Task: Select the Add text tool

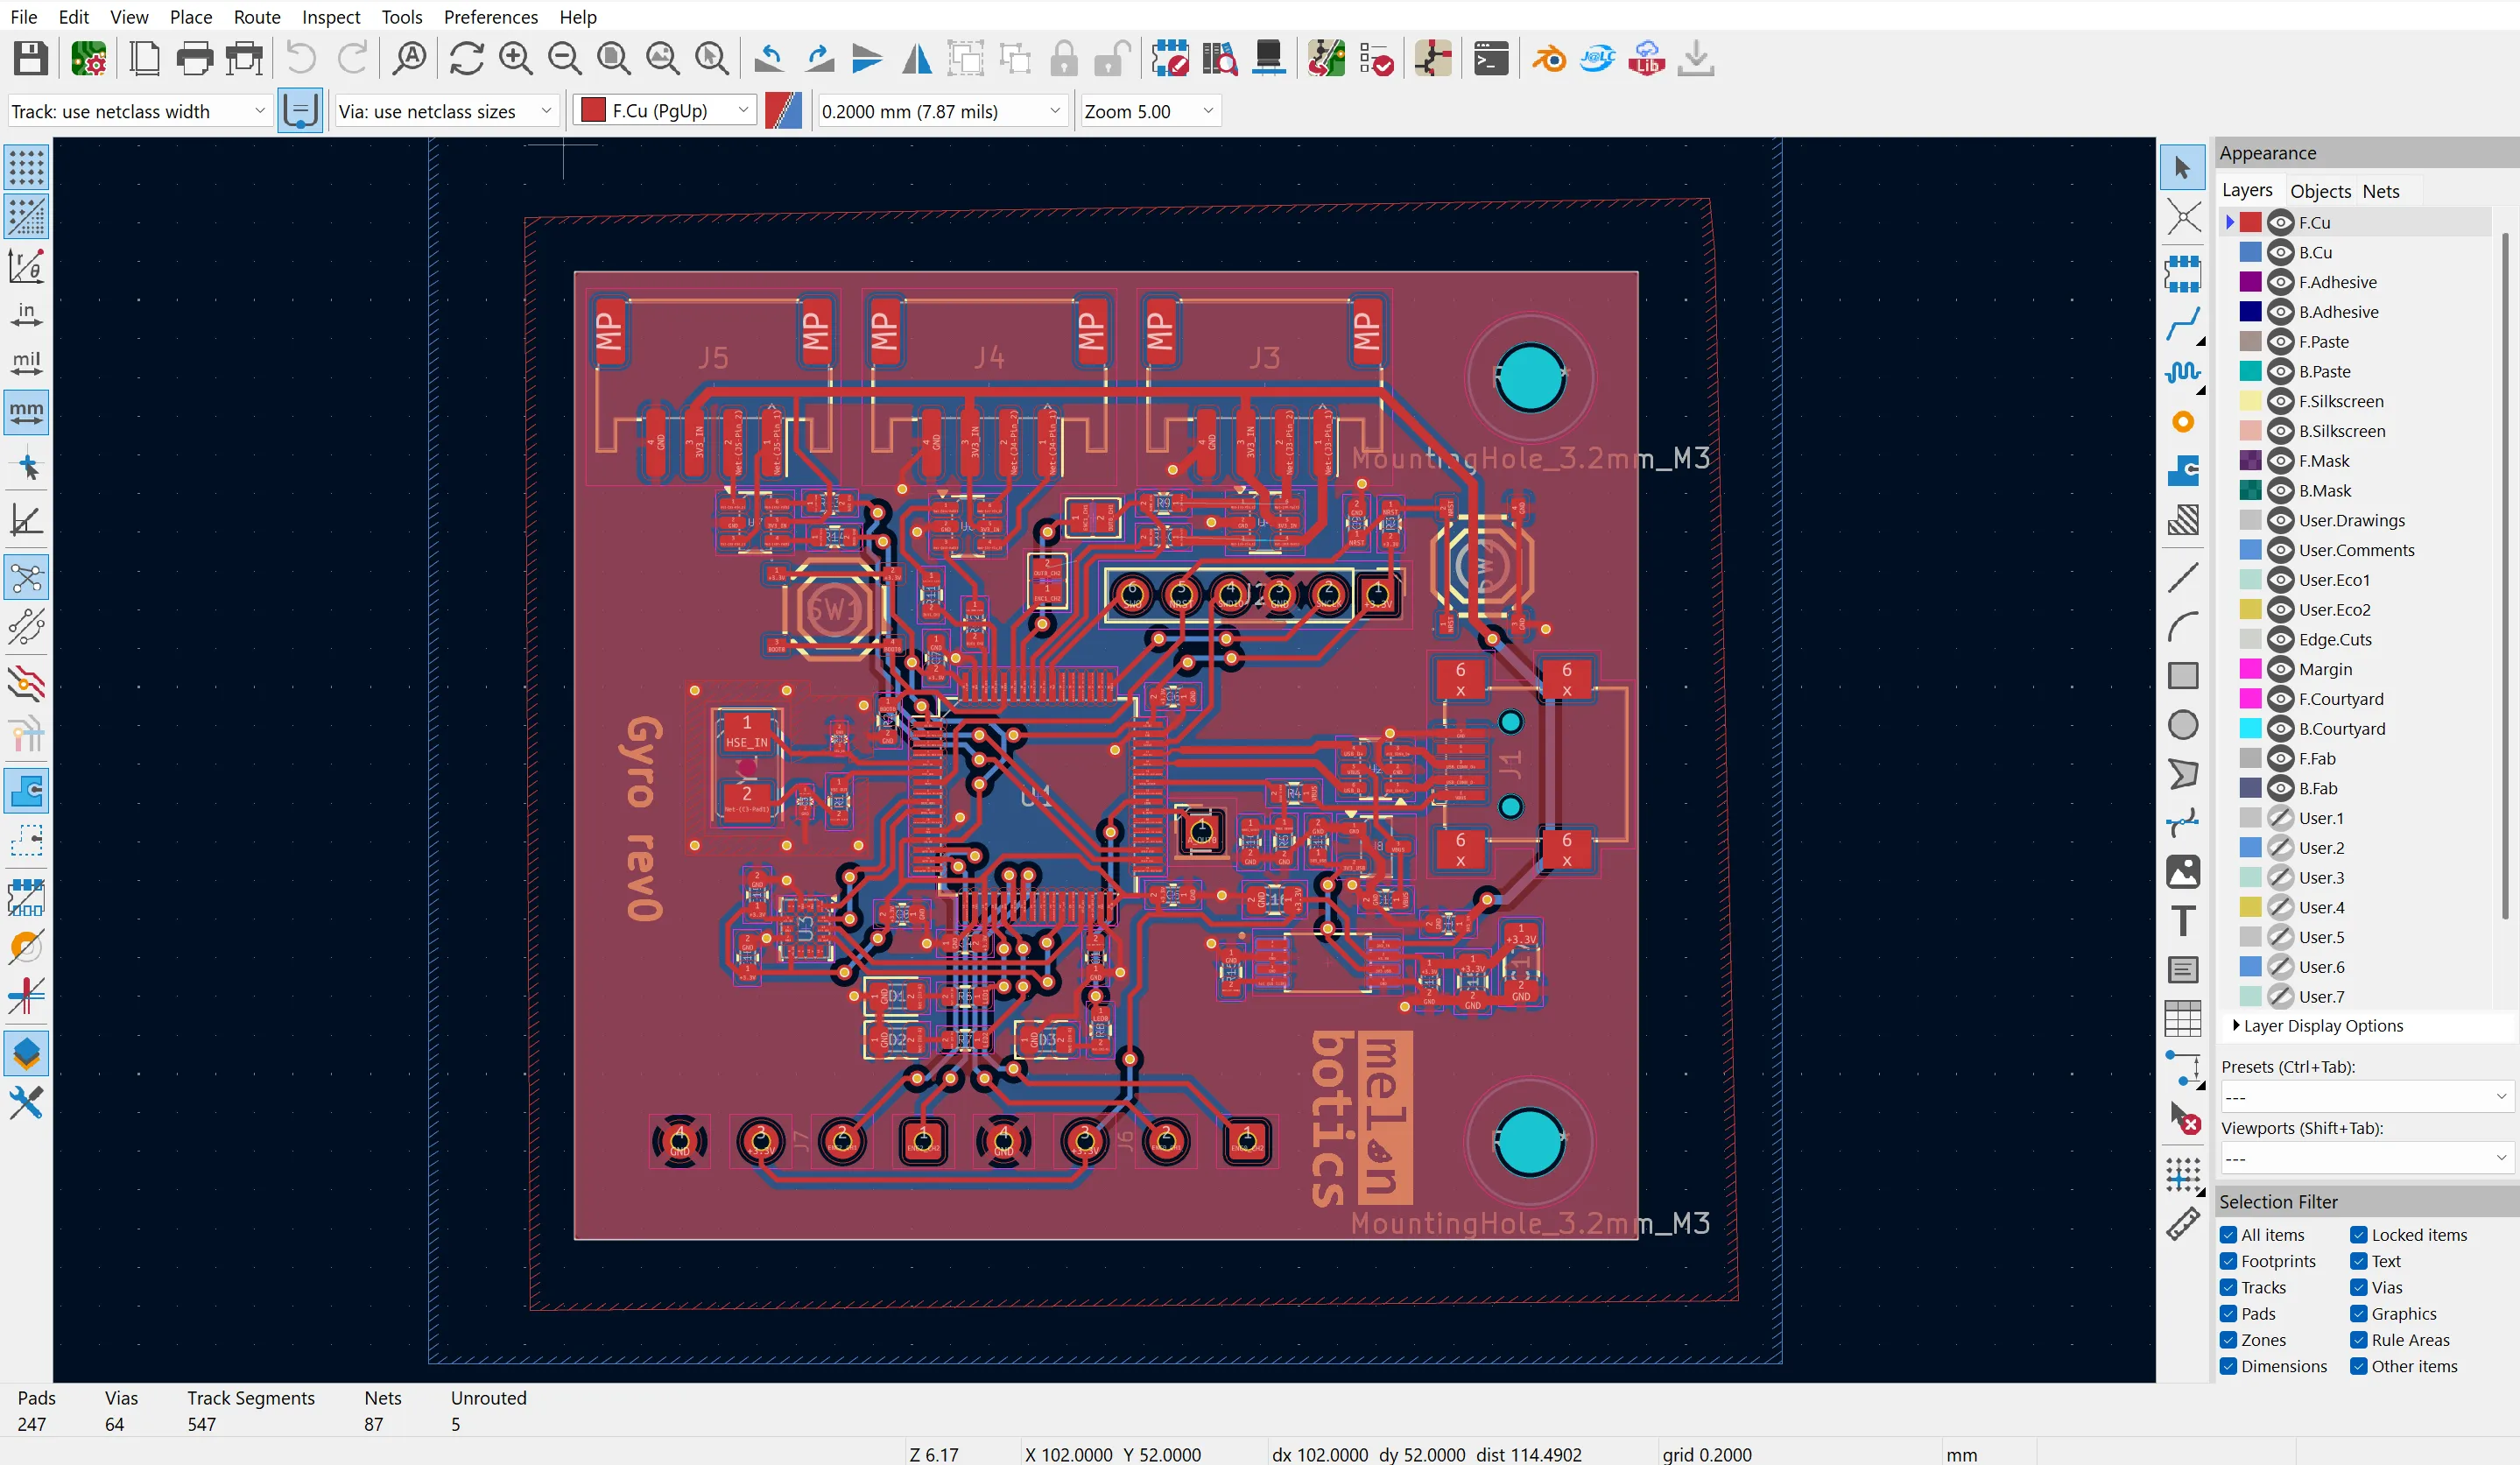Action: (2183, 921)
